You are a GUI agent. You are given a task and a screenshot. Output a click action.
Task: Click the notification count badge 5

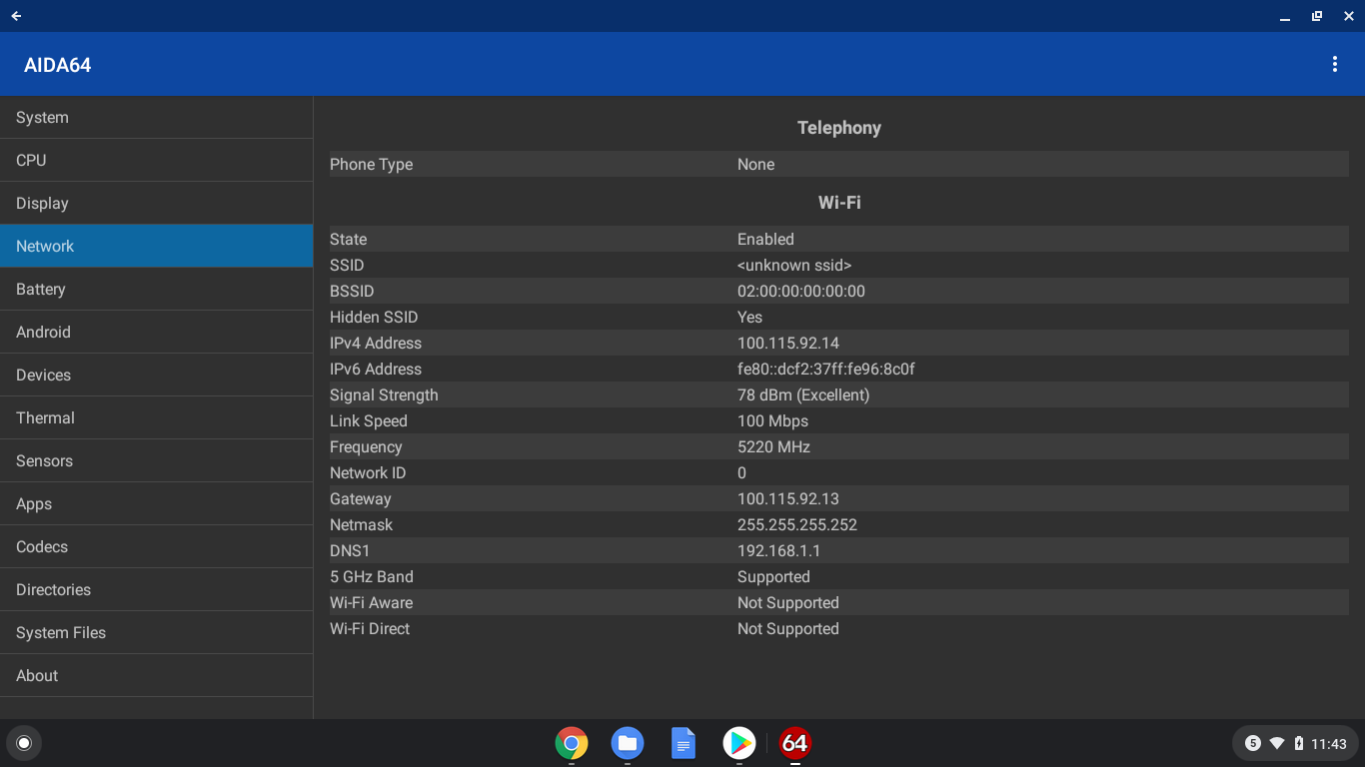coord(1253,743)
